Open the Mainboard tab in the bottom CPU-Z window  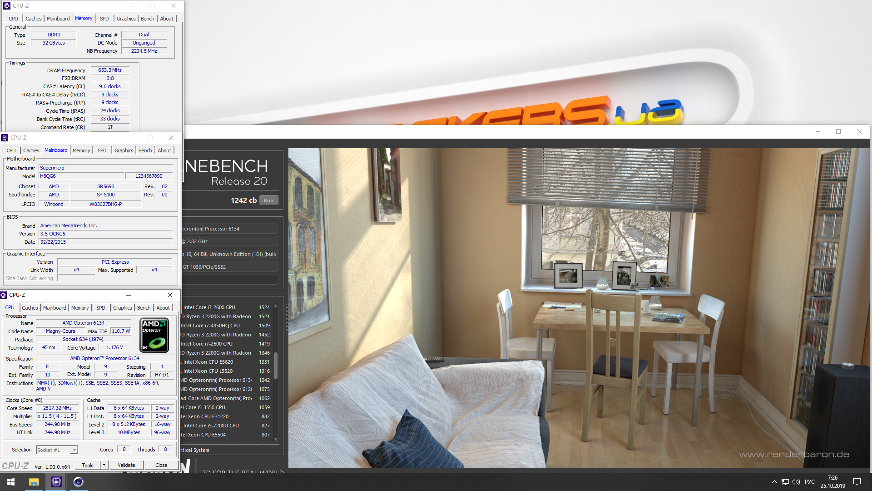54,308
